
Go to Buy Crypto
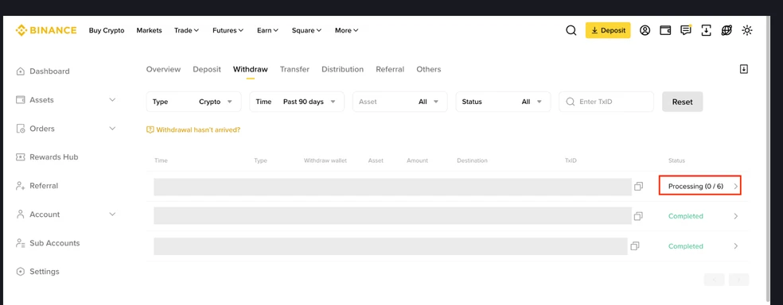107,30
